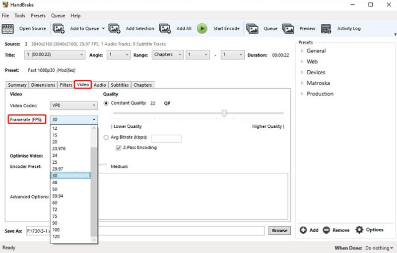Viewport: 397px width, 253px height.
Task: Click the Options gear icon under Presets
Action: (x=359, y=230)
